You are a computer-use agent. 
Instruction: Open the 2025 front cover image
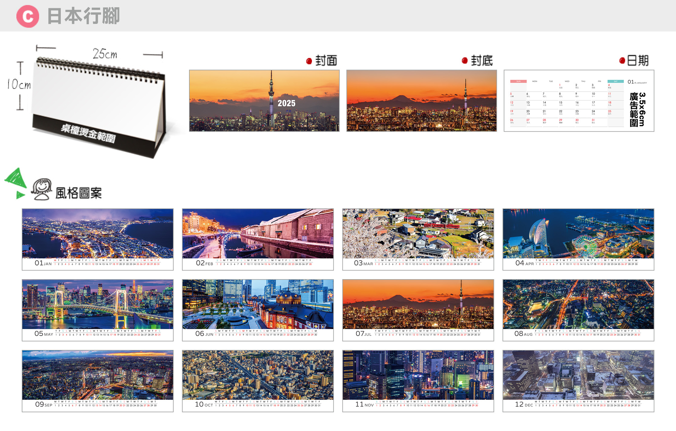coord(264,101)
